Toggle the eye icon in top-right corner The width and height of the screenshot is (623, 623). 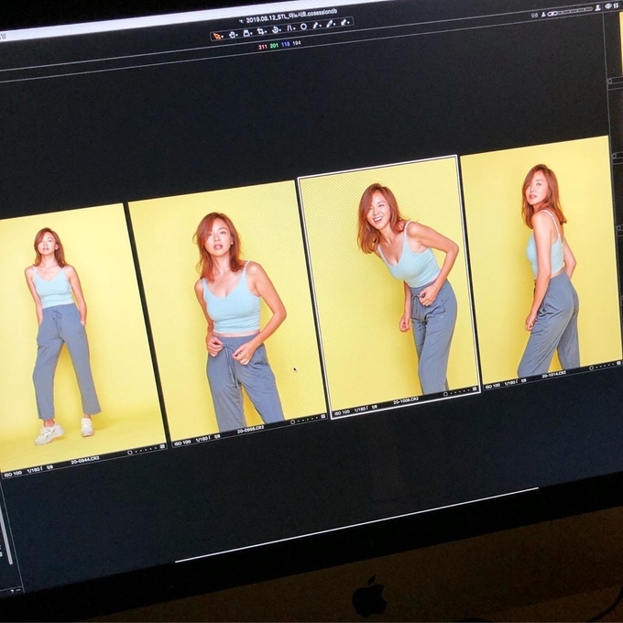(607, 5)
